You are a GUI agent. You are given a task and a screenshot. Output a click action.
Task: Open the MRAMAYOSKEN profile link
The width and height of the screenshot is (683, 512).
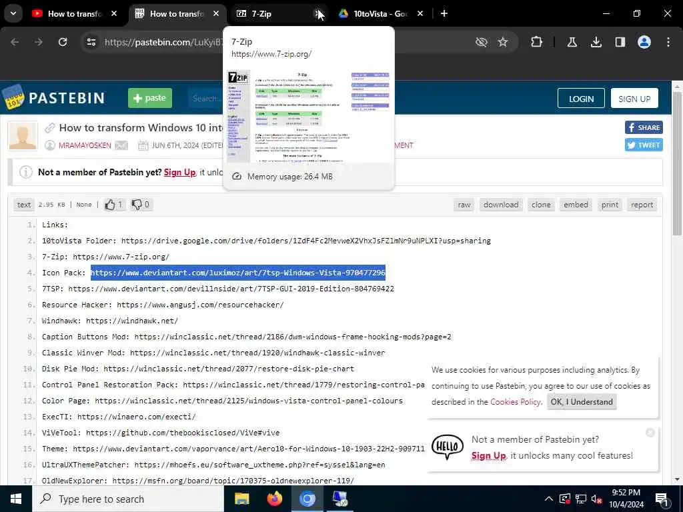click(85, 145)
